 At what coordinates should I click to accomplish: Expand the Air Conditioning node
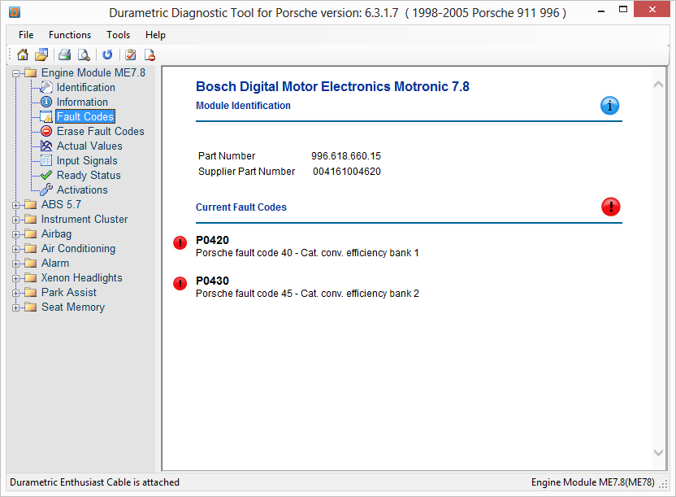[x=16, y=250]
